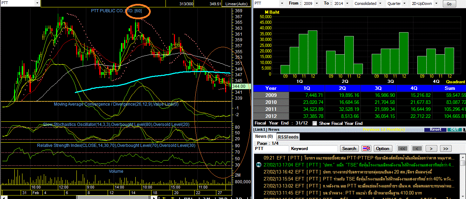466x199 pixels.
Task: Click the 2Q column header in table
Action: [x=343, y=88]
